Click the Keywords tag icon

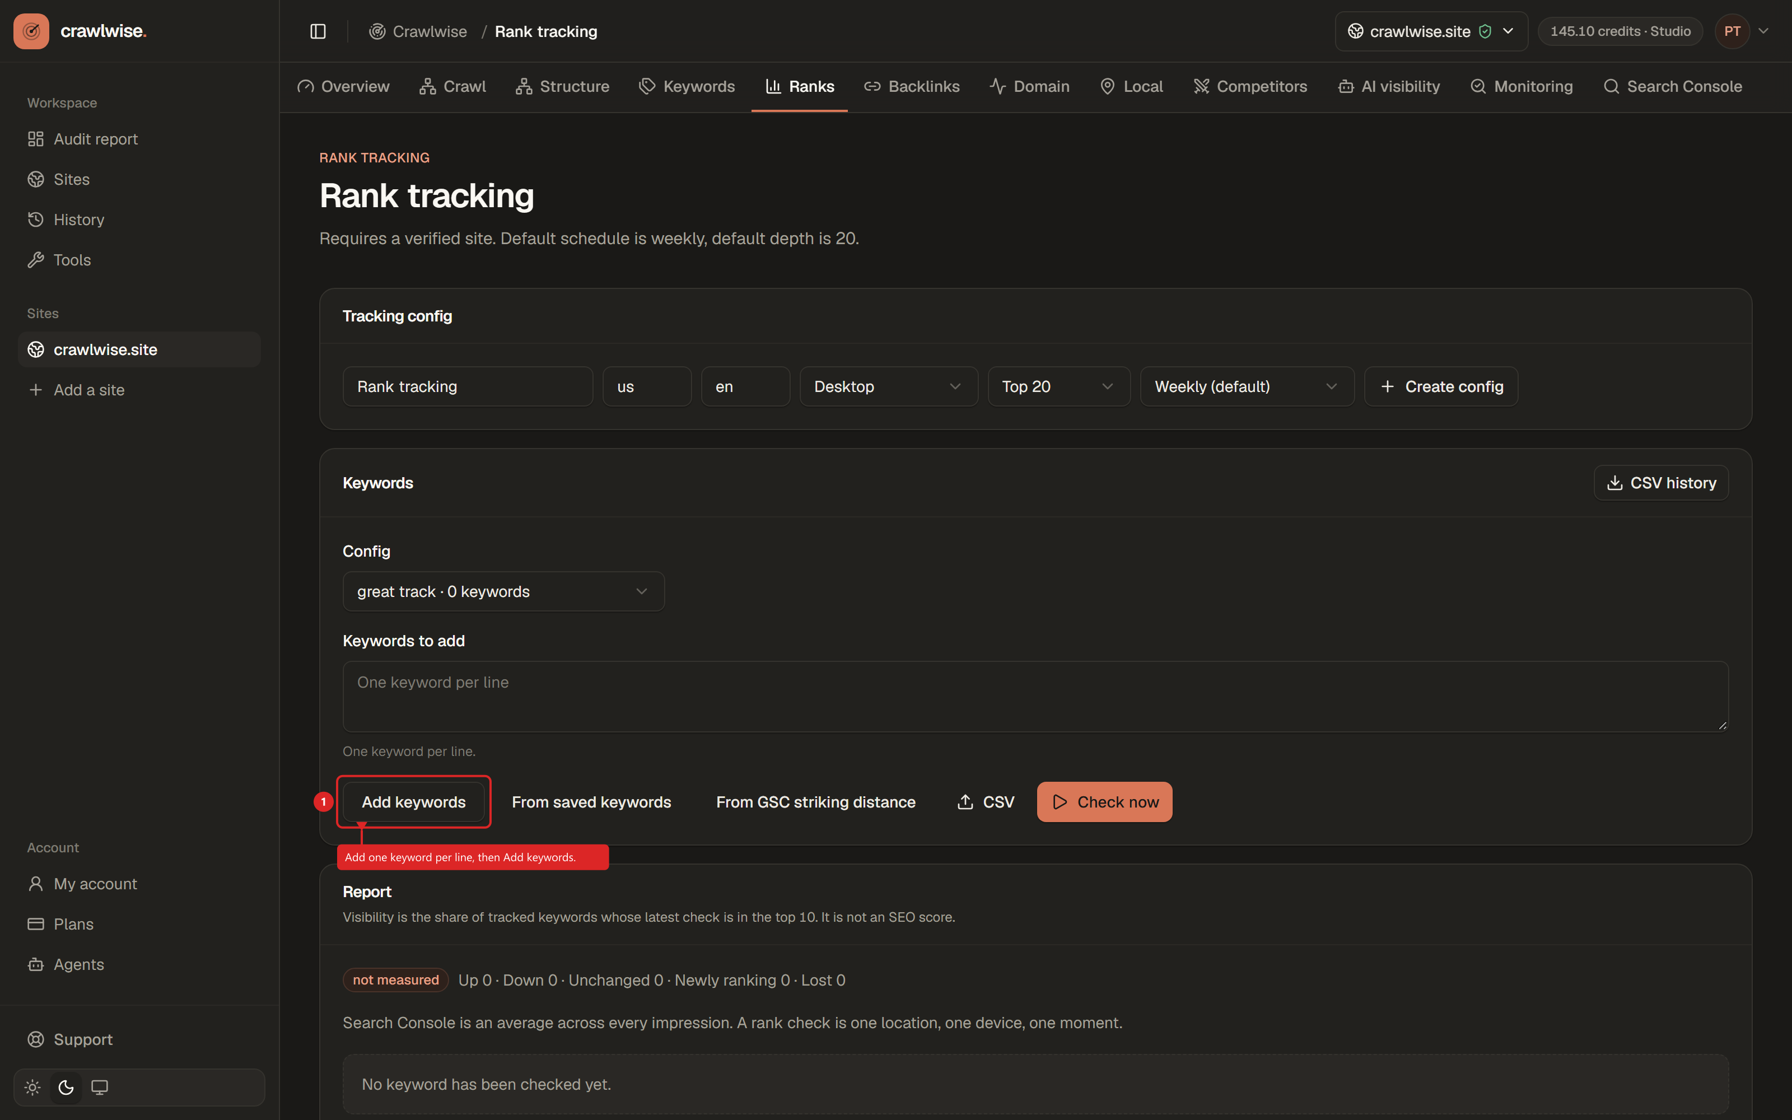click(x=647, y=87)
